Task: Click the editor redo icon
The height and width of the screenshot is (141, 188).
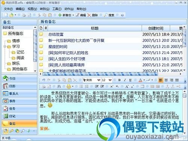Action: [49, 80]
